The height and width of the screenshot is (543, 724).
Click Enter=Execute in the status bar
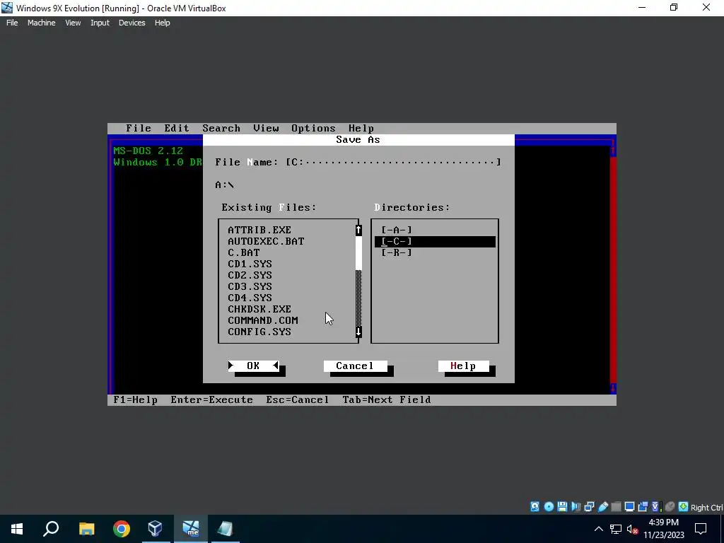[211, 400]
